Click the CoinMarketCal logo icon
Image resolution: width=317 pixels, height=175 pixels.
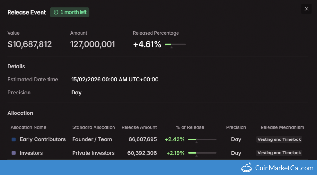[246, 168]
